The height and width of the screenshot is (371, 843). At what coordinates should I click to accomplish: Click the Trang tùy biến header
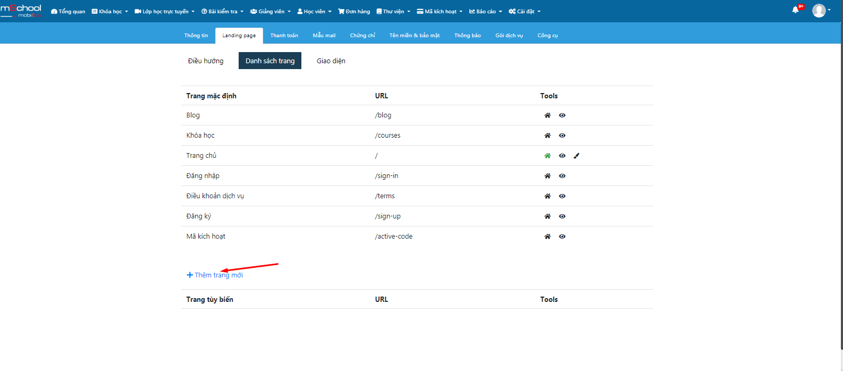coord(210,299)
